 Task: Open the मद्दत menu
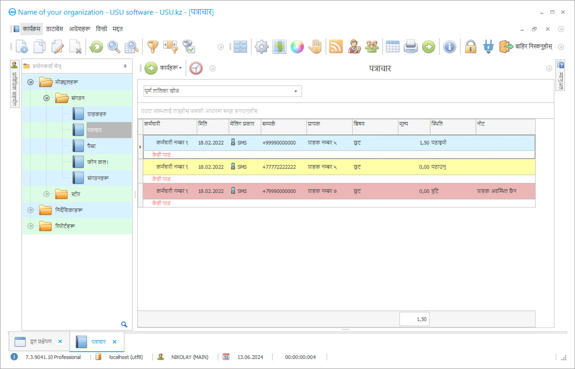(117, 29)
